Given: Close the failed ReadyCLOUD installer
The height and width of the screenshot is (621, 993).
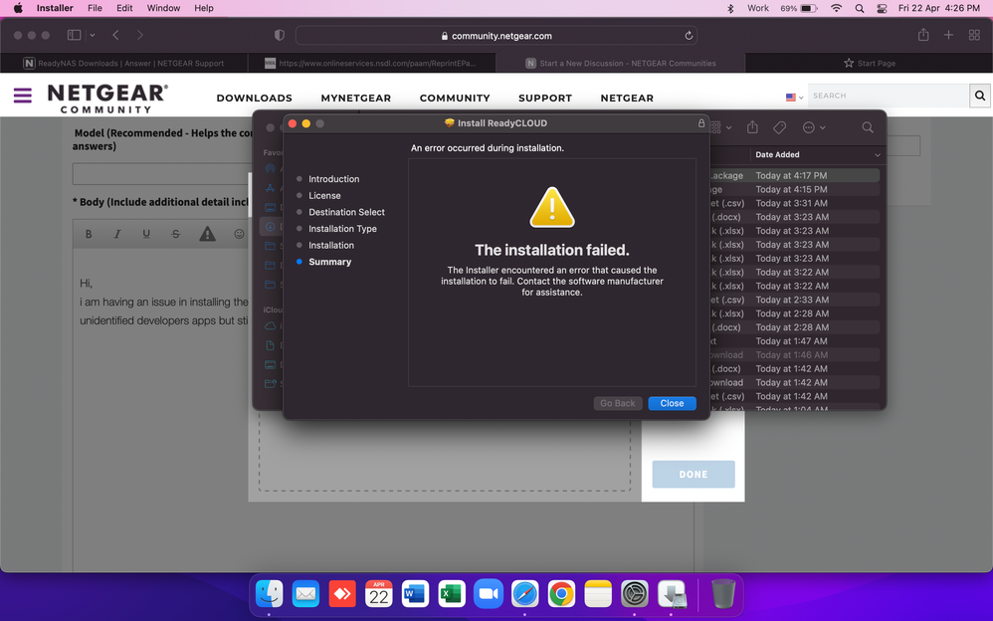Looking at the screenshot, I should (672, 403).
